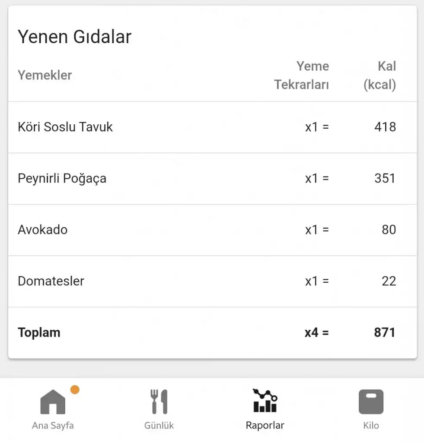The image size is (424, 442).
Task: Tap the Avokado food item
Action: coord(43,230)
